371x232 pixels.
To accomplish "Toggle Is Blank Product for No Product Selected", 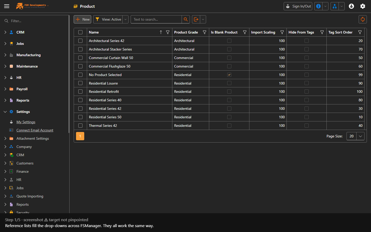I will [x=229, y=75].
